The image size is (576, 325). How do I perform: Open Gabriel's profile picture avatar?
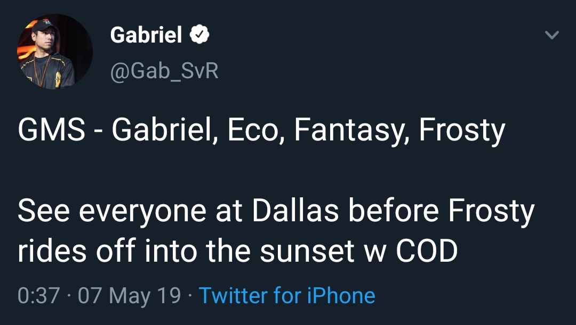(55, 52)
